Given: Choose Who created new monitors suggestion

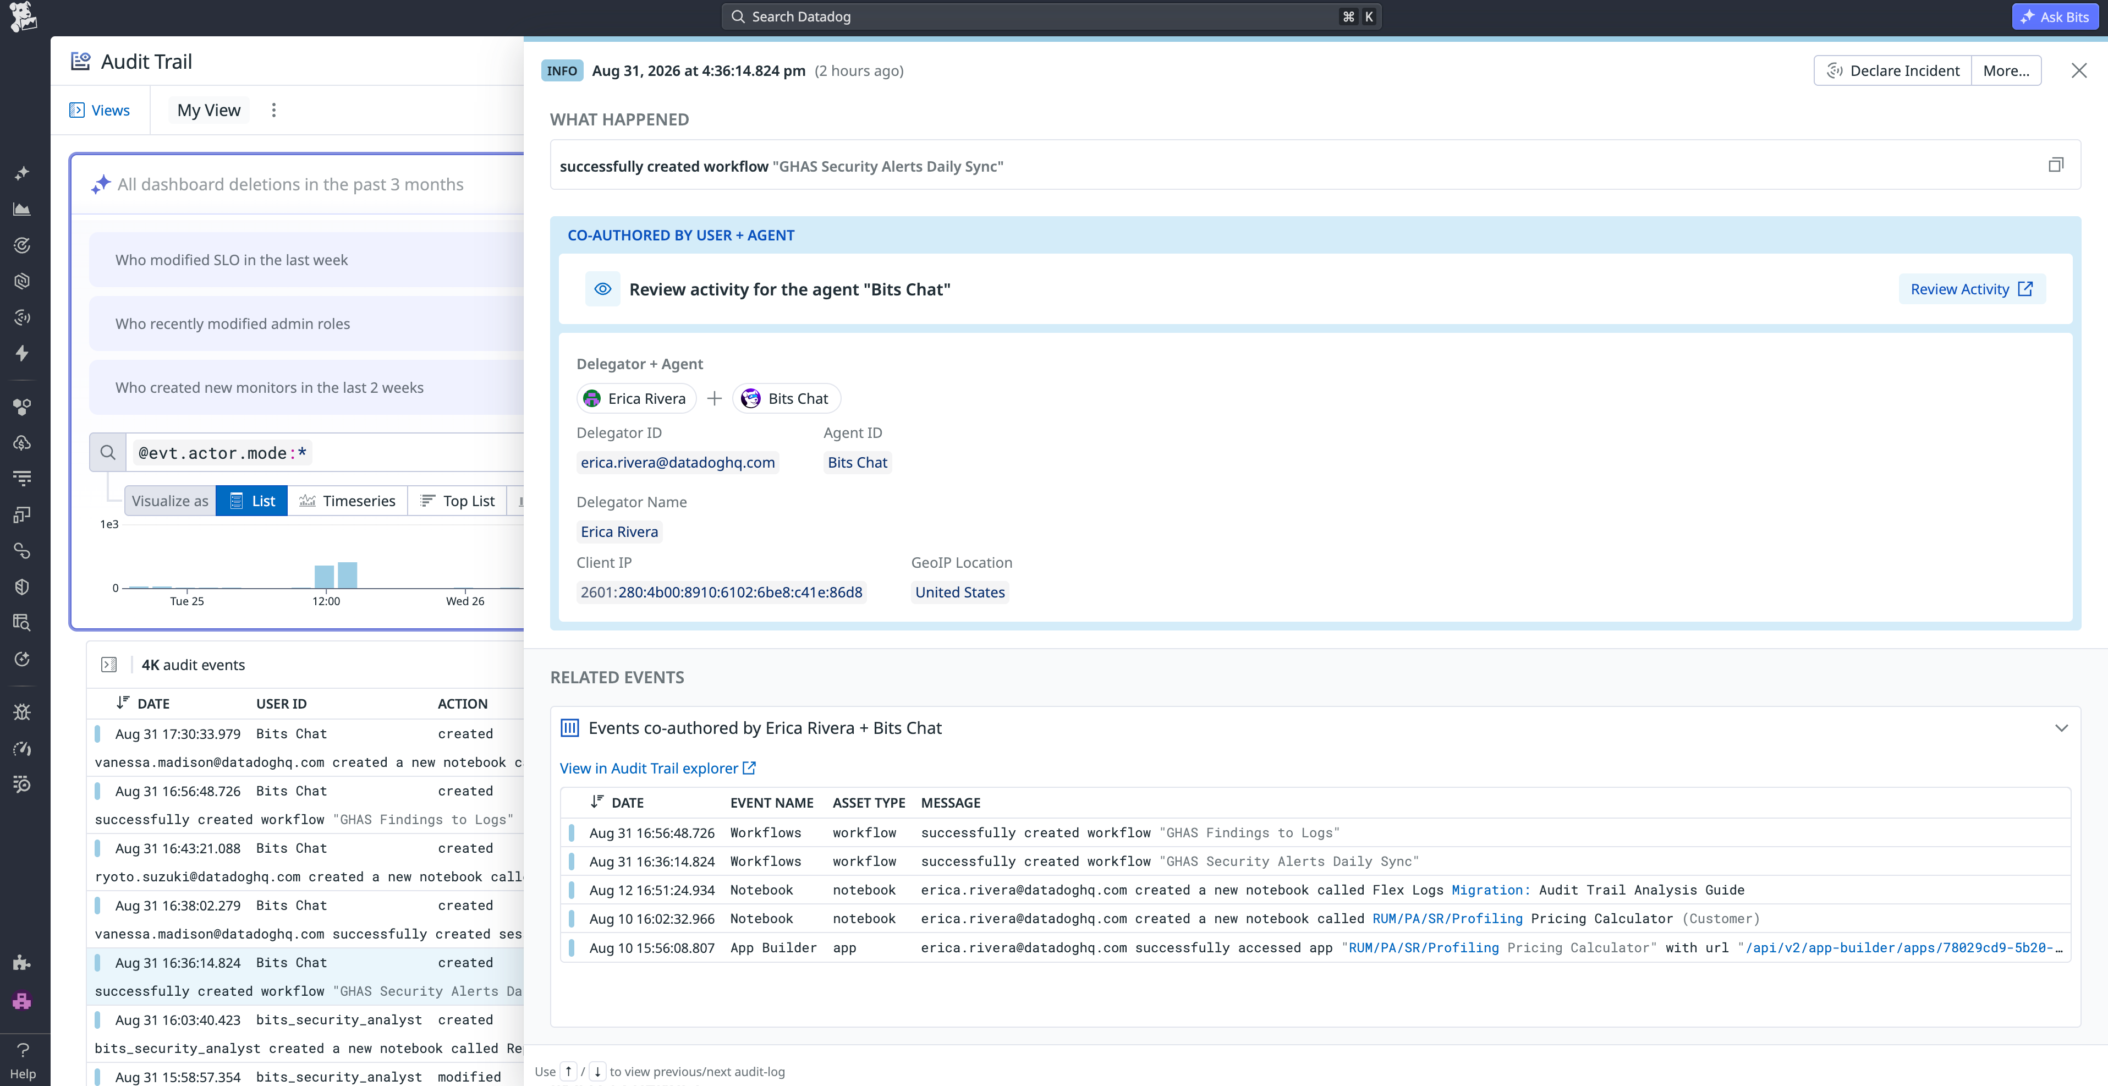Looking at the screenshot, I should tap(307, 387).
